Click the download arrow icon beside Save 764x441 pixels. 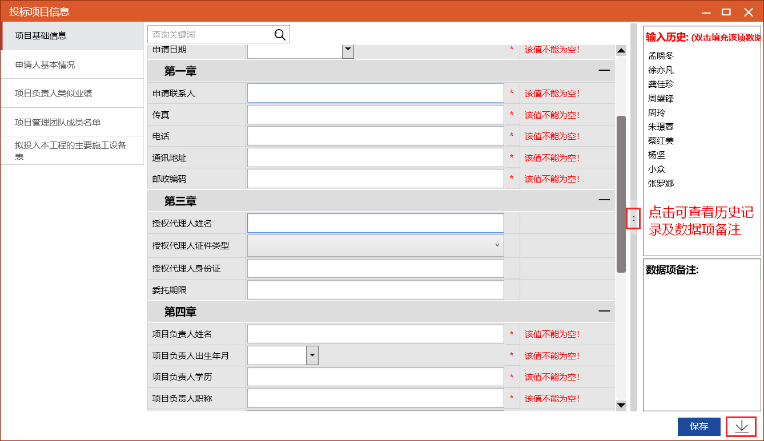pyautogui.click(x=741, y=427)
